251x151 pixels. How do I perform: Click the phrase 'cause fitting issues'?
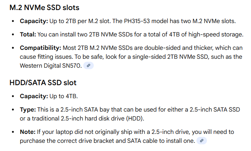point(47,57)
